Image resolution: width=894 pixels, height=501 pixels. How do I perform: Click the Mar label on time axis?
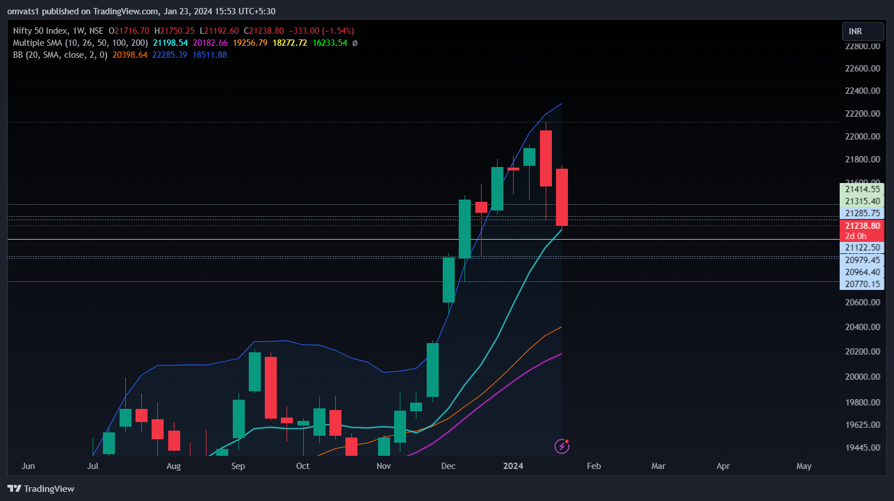click(x=658, y=466)
